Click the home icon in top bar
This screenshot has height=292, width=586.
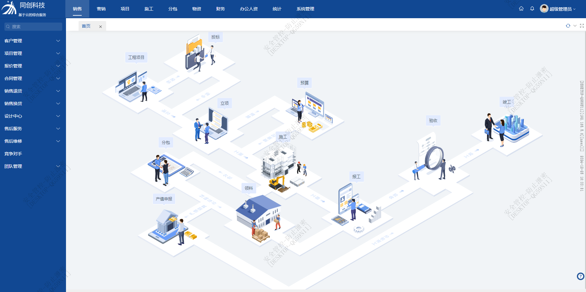click(x=521, y=9)
